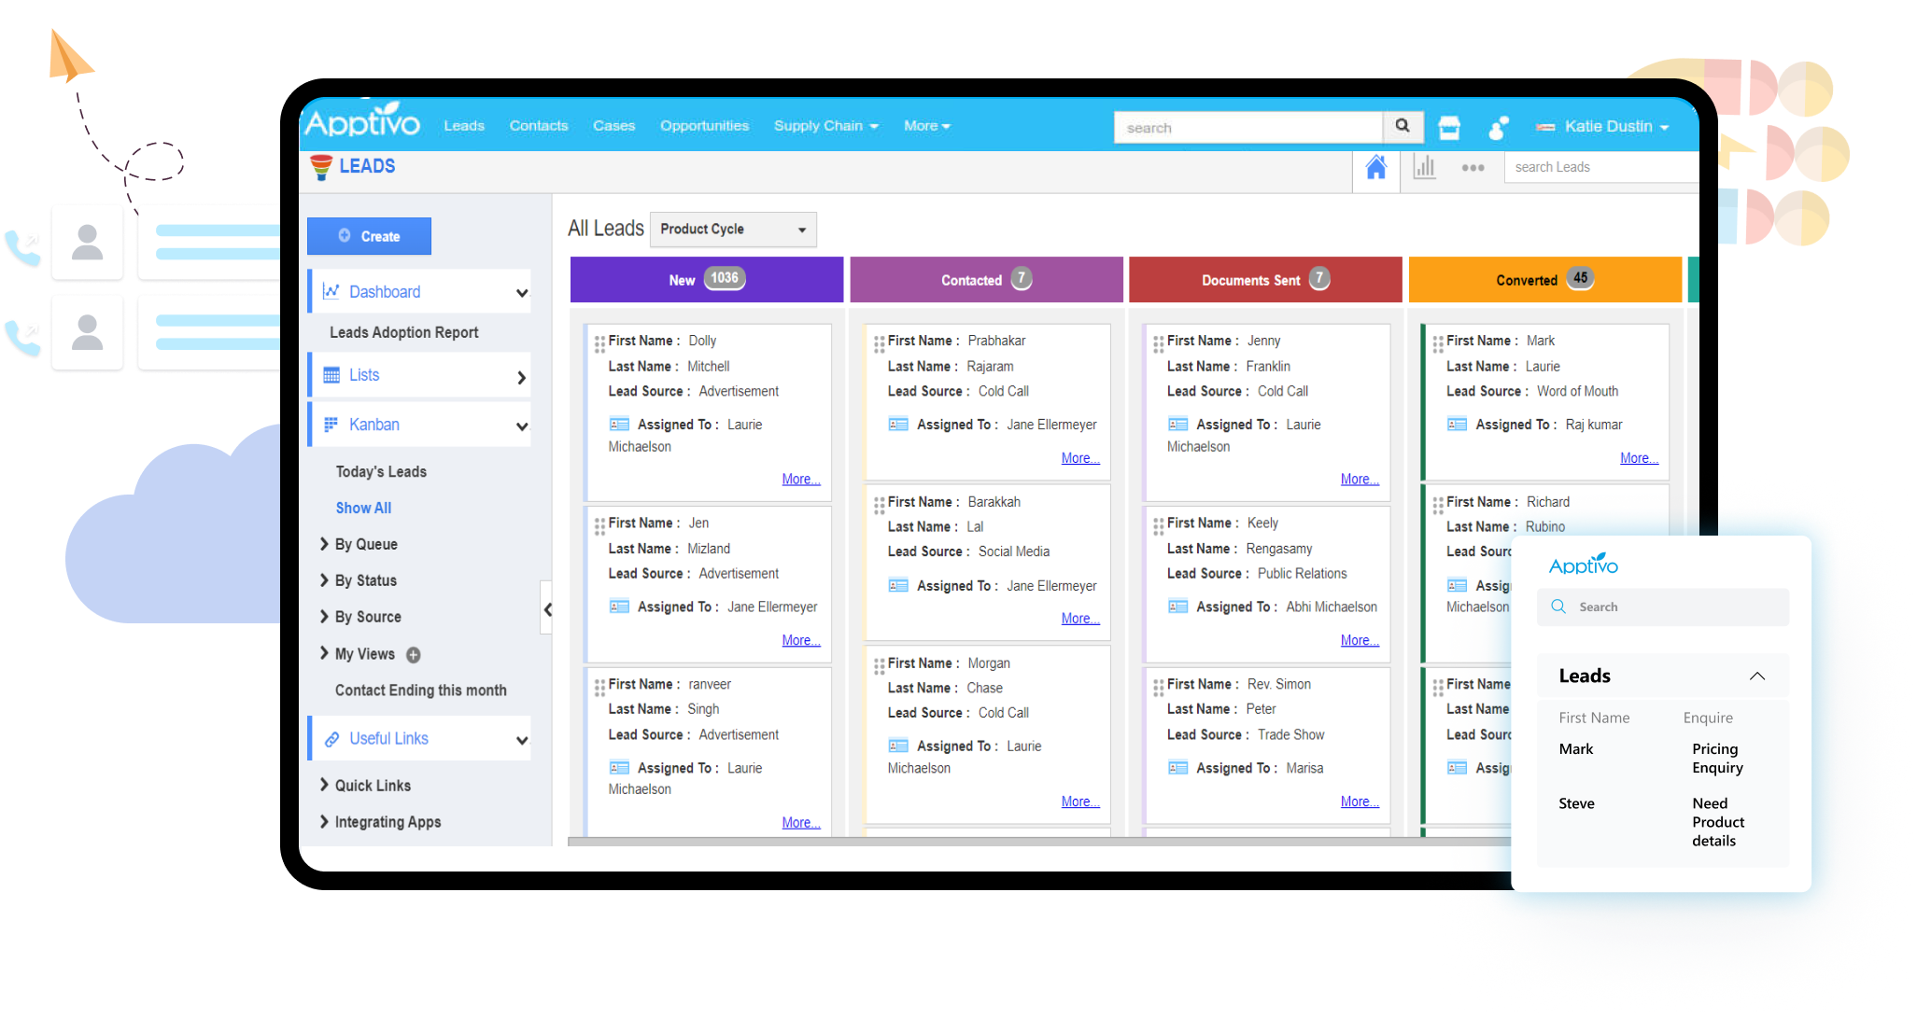The height and width of the screenshot is (1018, 1917).
Task: Click the magnifier search button in header
Action: coord(1403,126)
